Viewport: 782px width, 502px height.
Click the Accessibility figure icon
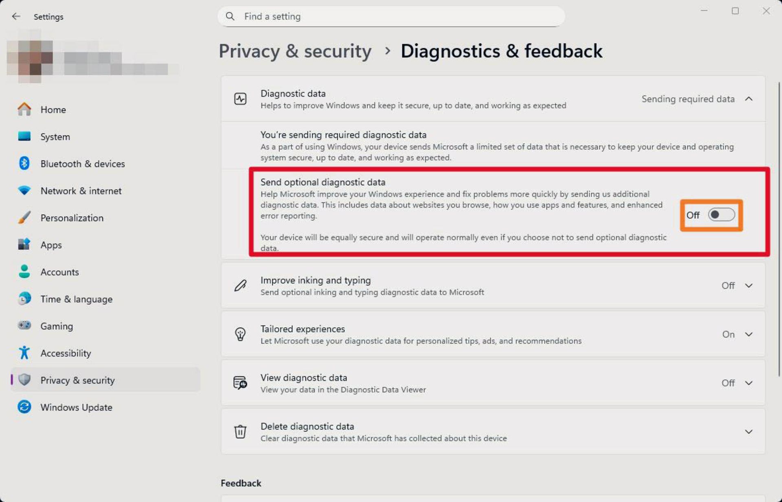pos(24,353)
